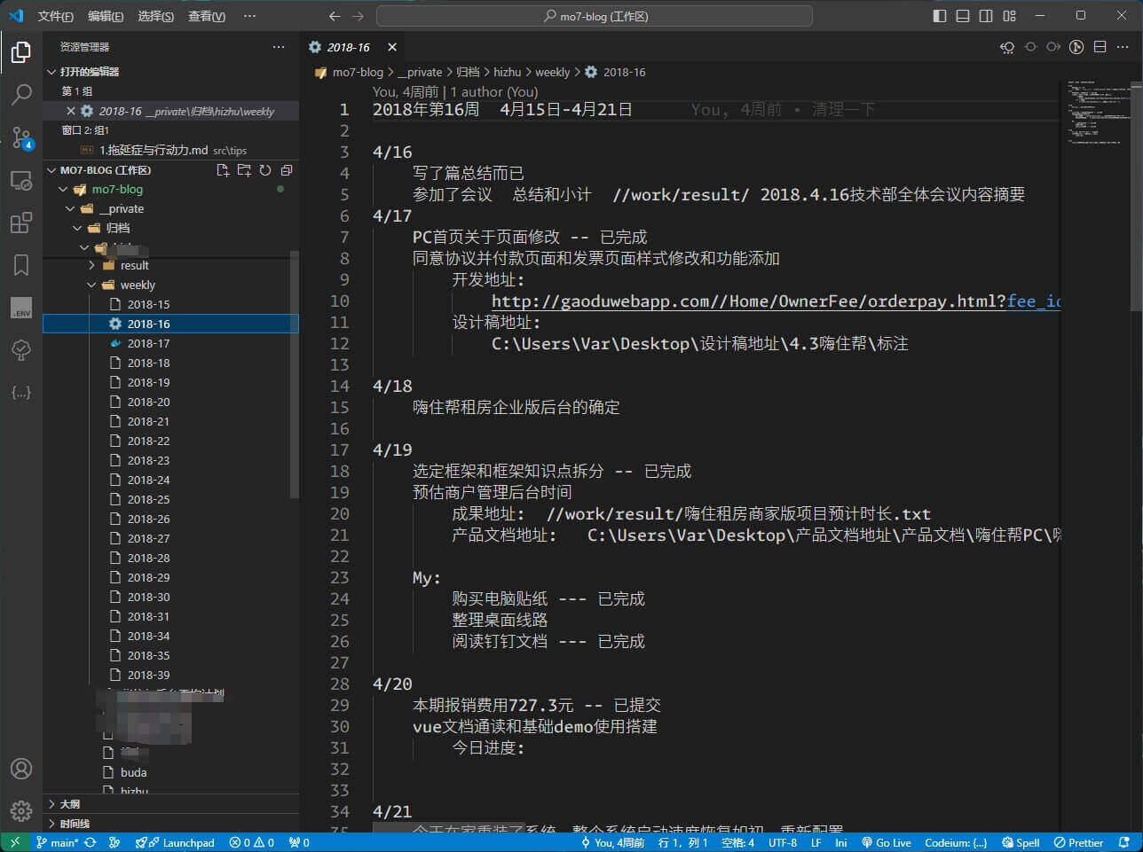
Task: Click the mo7-blog search command box
Action: pyautogui.click(x=595, y=16)
